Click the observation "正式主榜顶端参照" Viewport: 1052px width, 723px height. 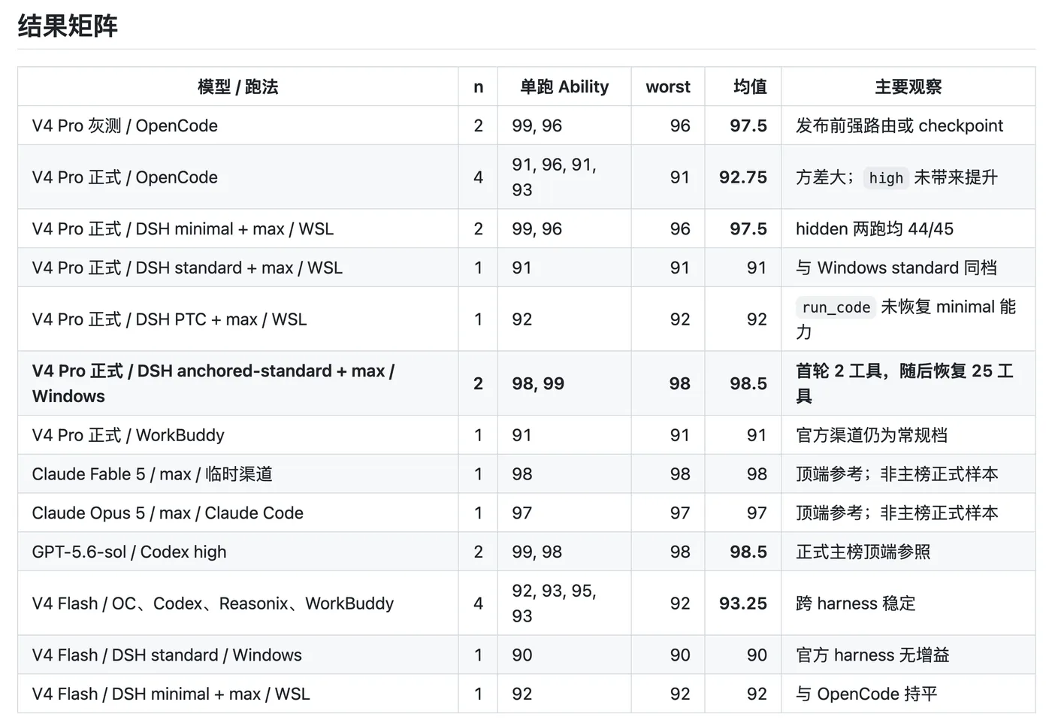(x=863, y=552)
